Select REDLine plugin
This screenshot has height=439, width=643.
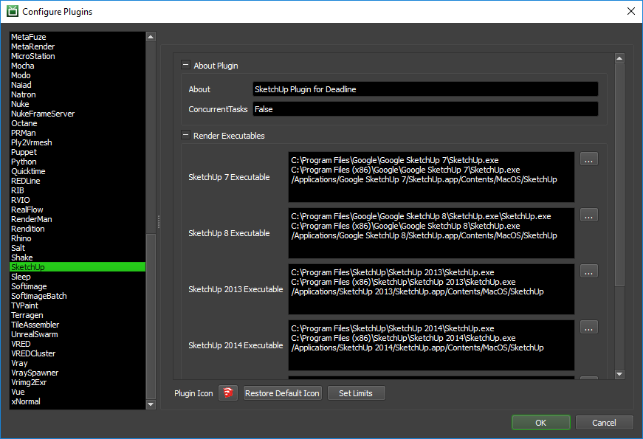point(78,181)
